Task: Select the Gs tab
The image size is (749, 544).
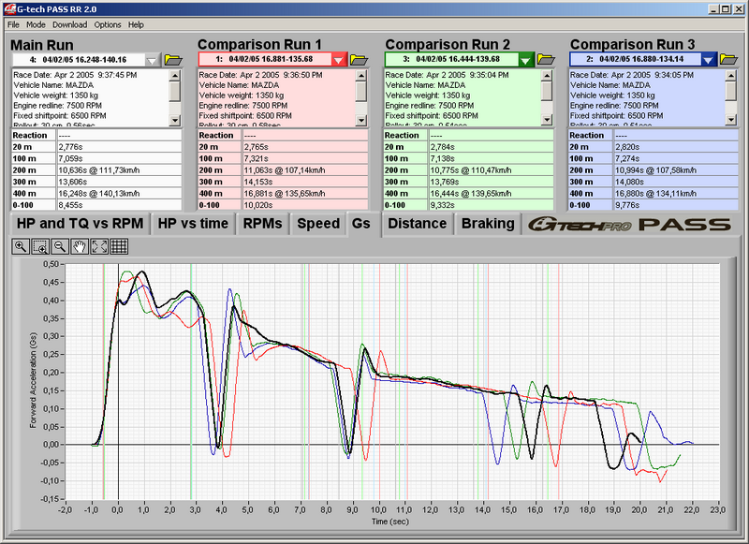Action: pyautogui.click(x=361, y=224)
